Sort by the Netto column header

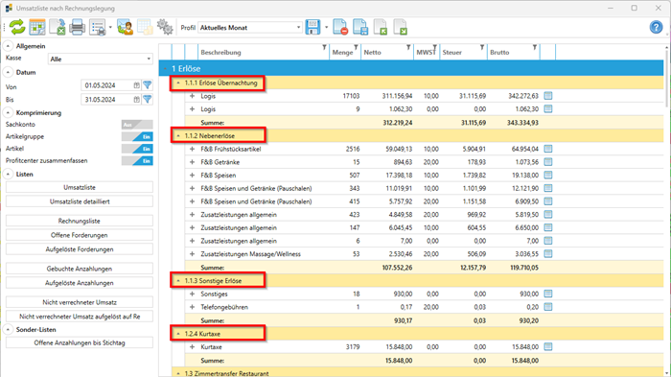tap(373, 52)
